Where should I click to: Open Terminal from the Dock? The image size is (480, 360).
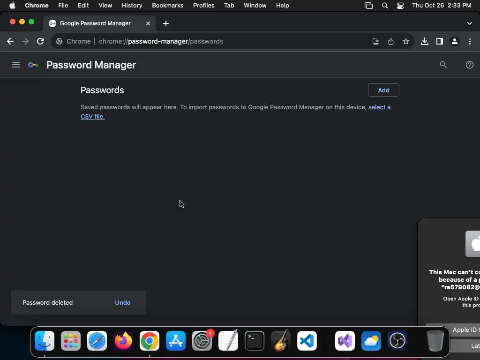tap(255, 340)
